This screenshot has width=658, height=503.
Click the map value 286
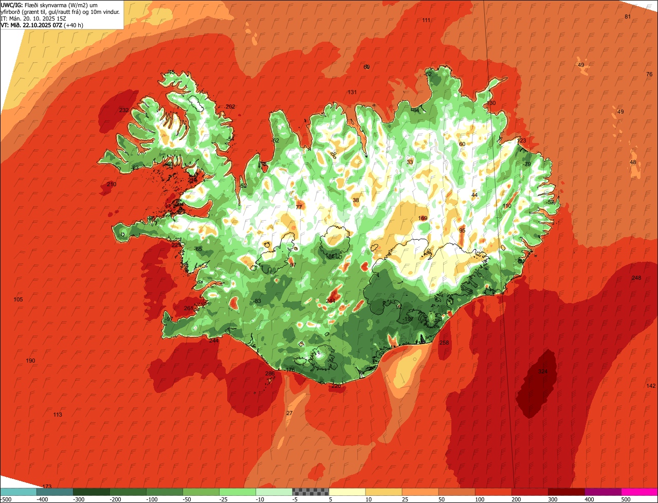(270, 374)
